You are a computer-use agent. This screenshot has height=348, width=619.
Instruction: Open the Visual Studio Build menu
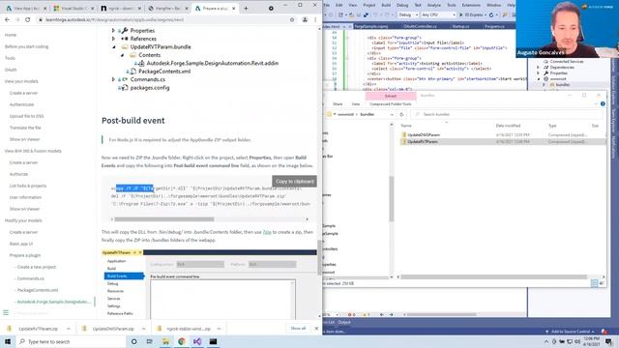[386, 5]
